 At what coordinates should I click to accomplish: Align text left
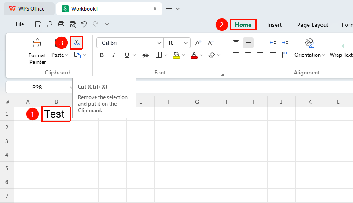tap(236, 55)
